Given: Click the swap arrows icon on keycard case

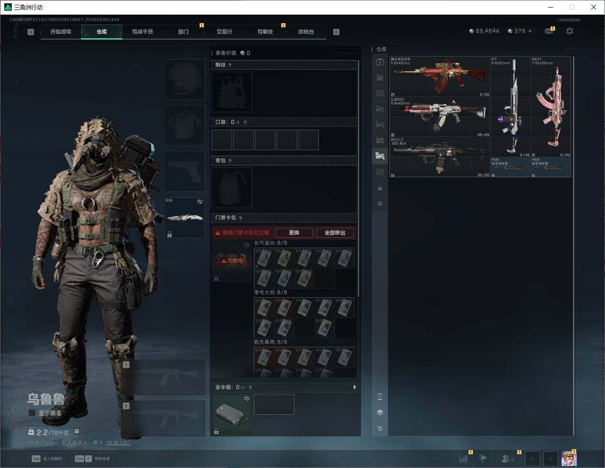Looking at the screenshot, I should (x=246, y=245).
